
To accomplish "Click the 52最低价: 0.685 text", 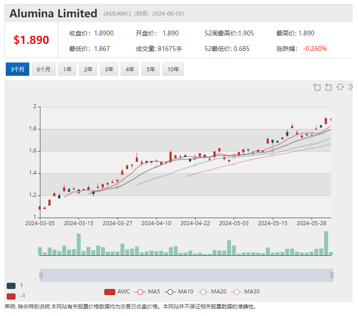I will pos(227,49).
